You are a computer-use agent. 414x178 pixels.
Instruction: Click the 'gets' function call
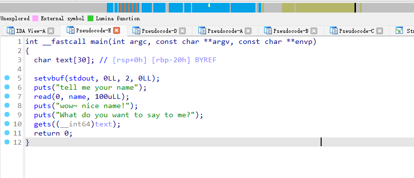click(x=43, y=124)
